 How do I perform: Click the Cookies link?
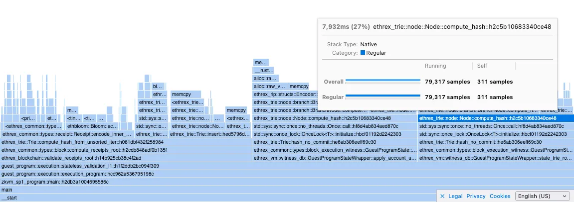click(x=500, y=196)
